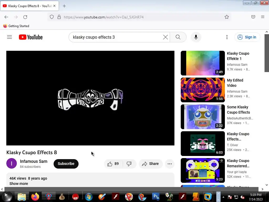Open My Edited Video thumbnail

[203, 90]
